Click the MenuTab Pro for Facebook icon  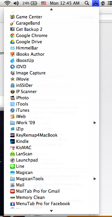point(12,204)
